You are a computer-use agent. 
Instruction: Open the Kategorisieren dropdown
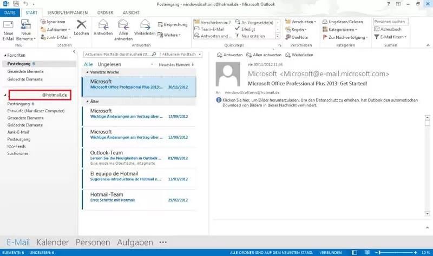point(340,30)
